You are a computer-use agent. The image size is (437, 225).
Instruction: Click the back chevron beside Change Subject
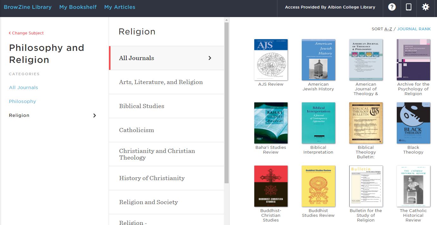[x=10, y=33]
